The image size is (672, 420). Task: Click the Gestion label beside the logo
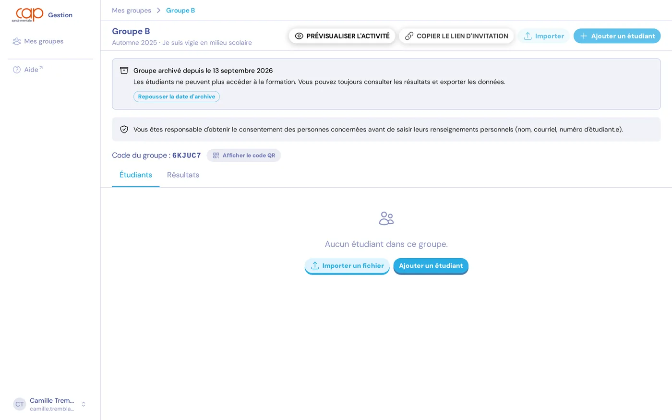(60, 15)
